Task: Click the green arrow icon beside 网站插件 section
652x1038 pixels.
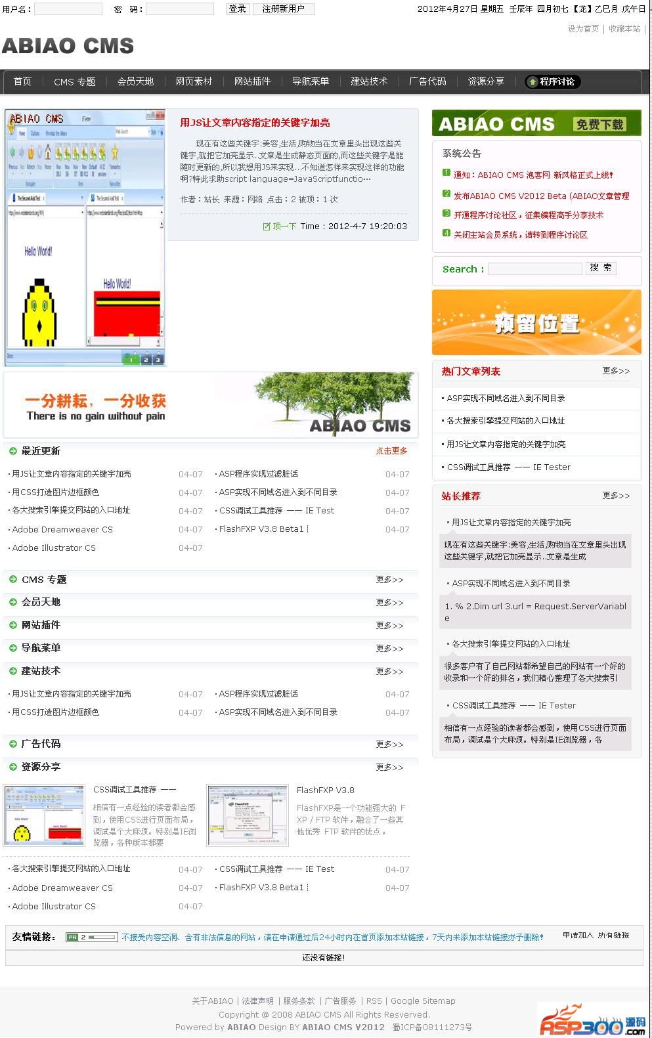Action: (x=13, y=624)
